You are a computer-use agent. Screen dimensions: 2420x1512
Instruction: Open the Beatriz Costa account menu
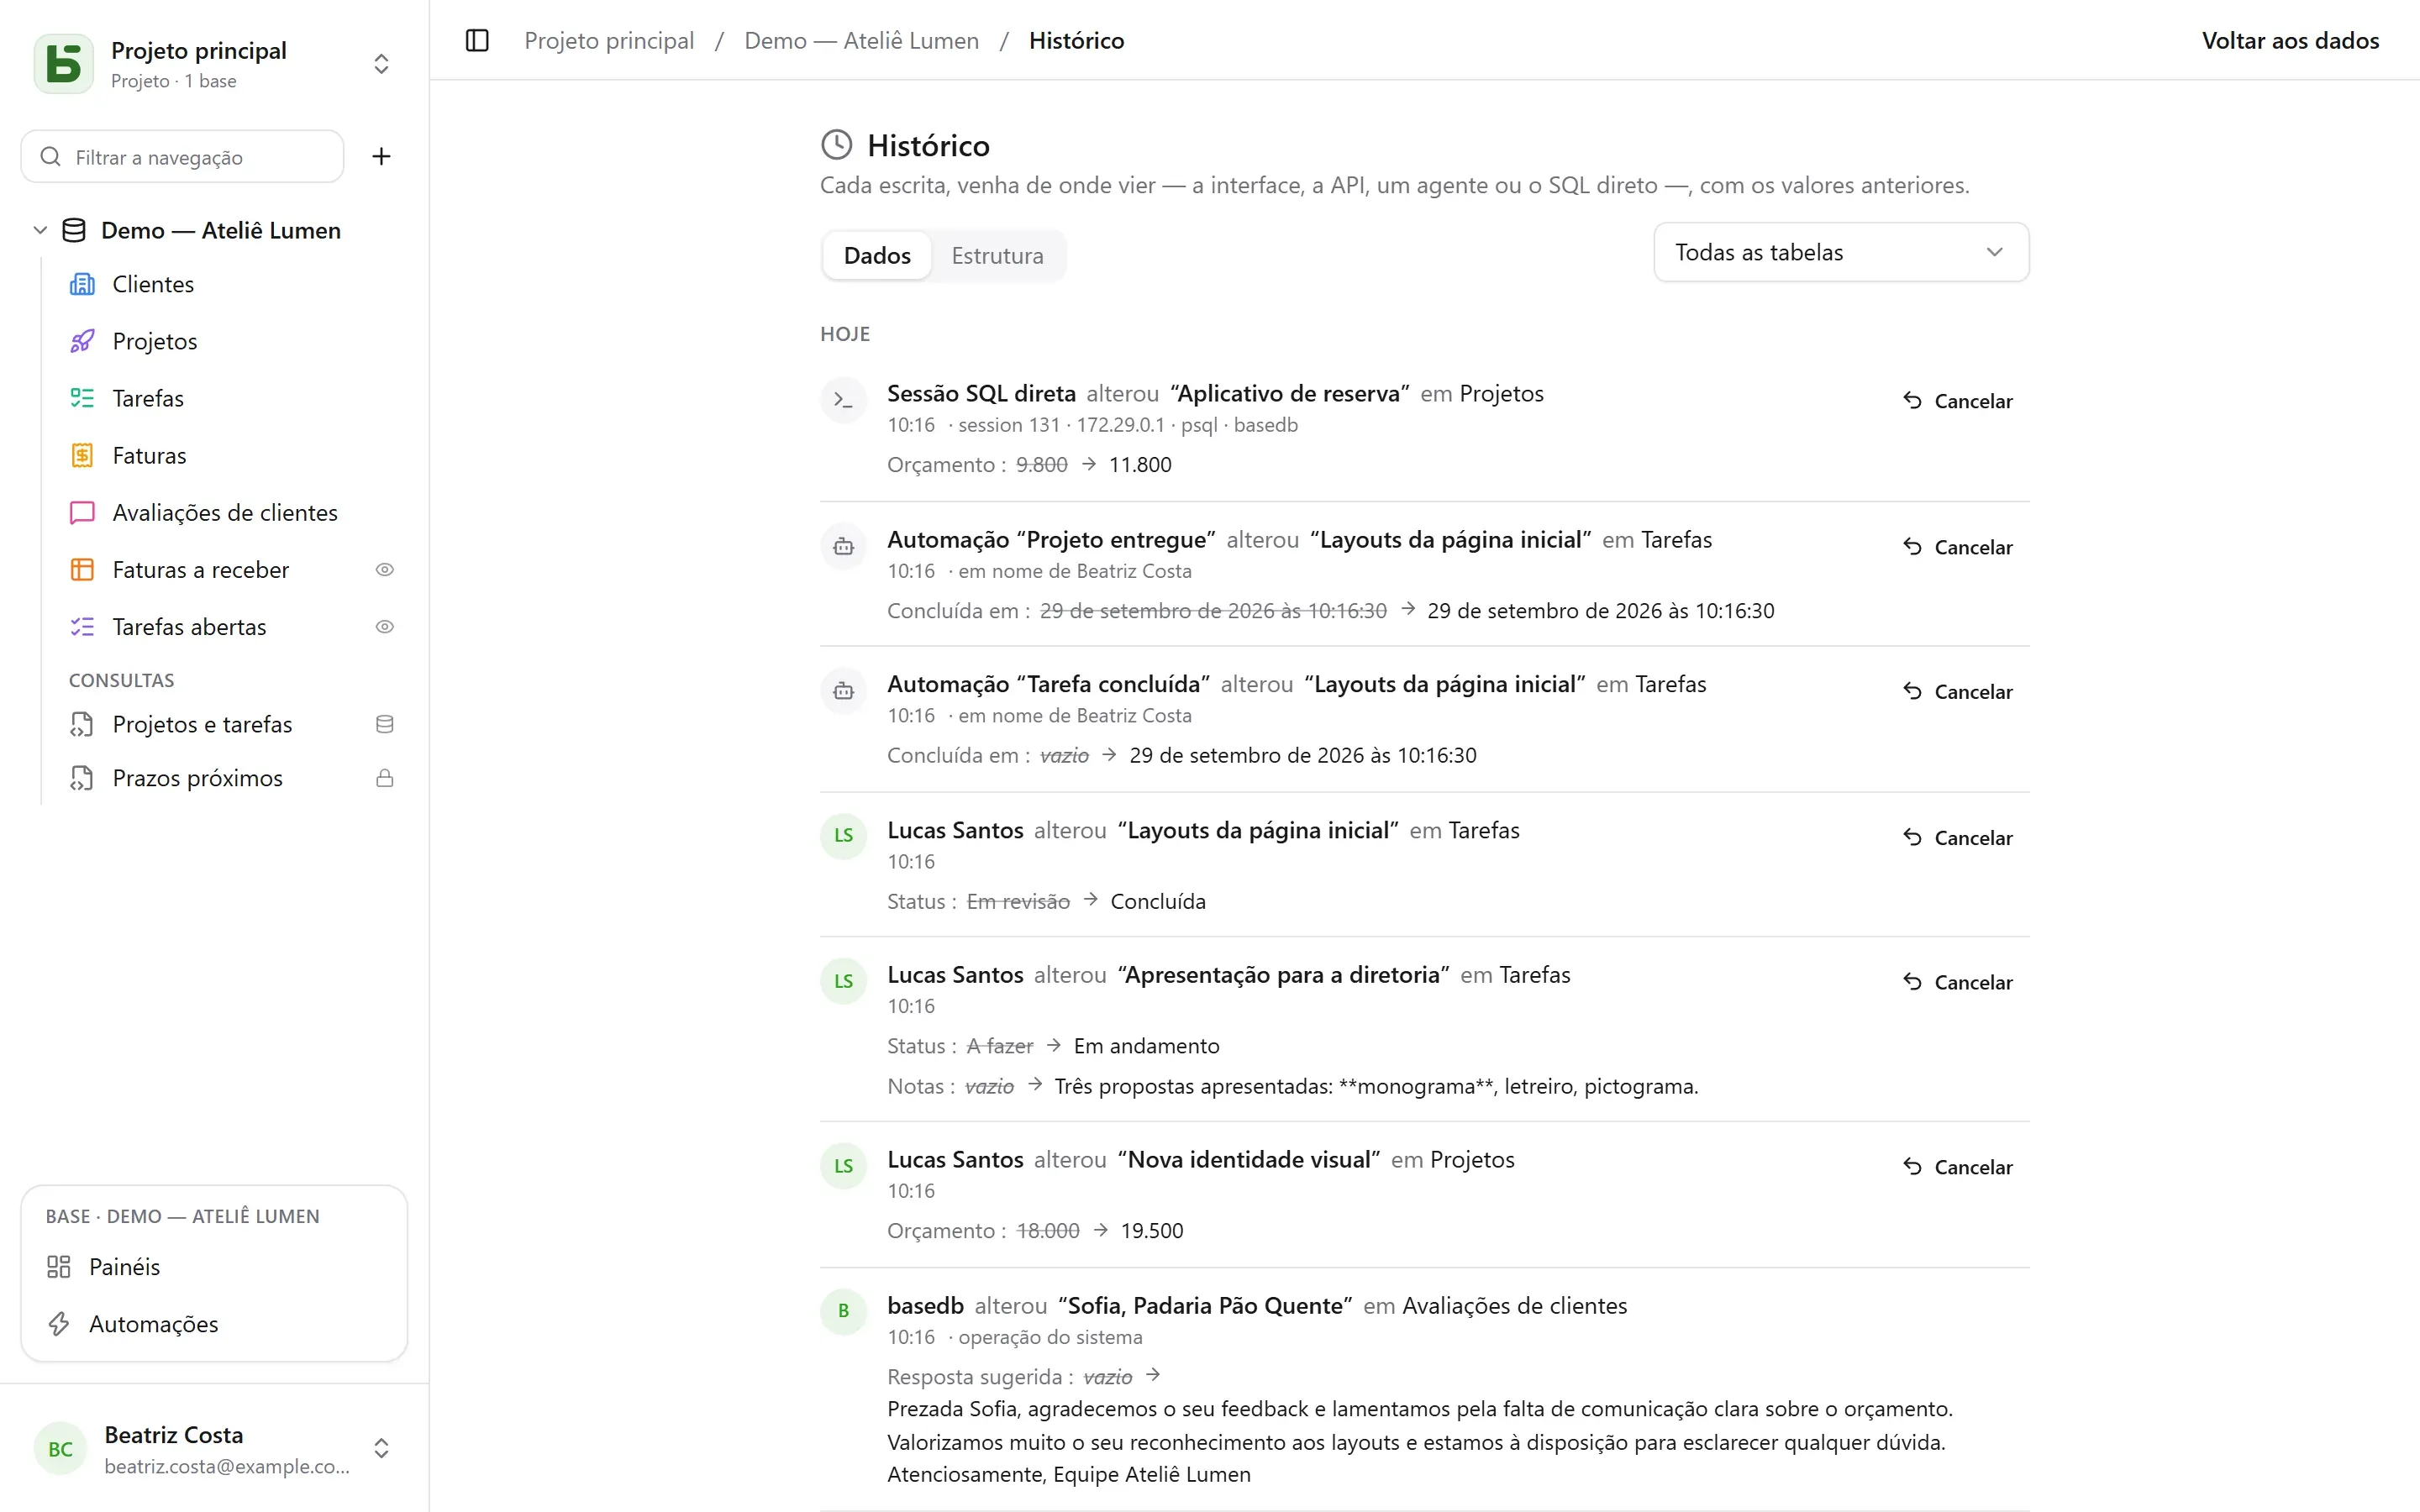click(x=214, y=1448)
